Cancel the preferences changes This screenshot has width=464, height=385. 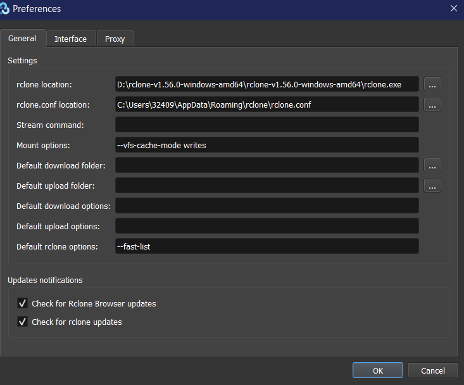(432, 370)
